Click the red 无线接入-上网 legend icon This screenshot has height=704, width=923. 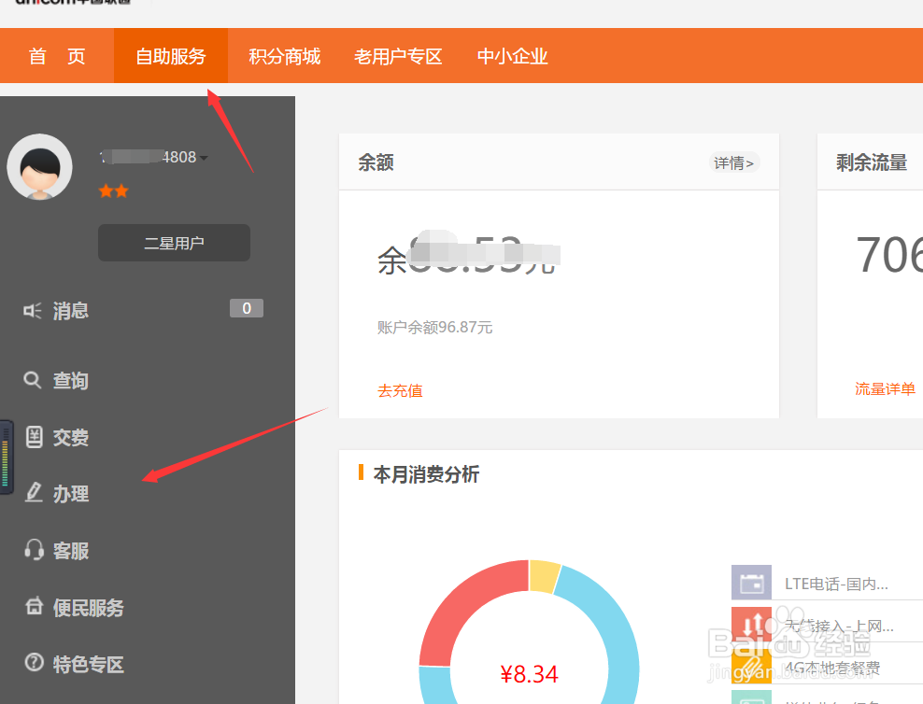pos(751,625)
